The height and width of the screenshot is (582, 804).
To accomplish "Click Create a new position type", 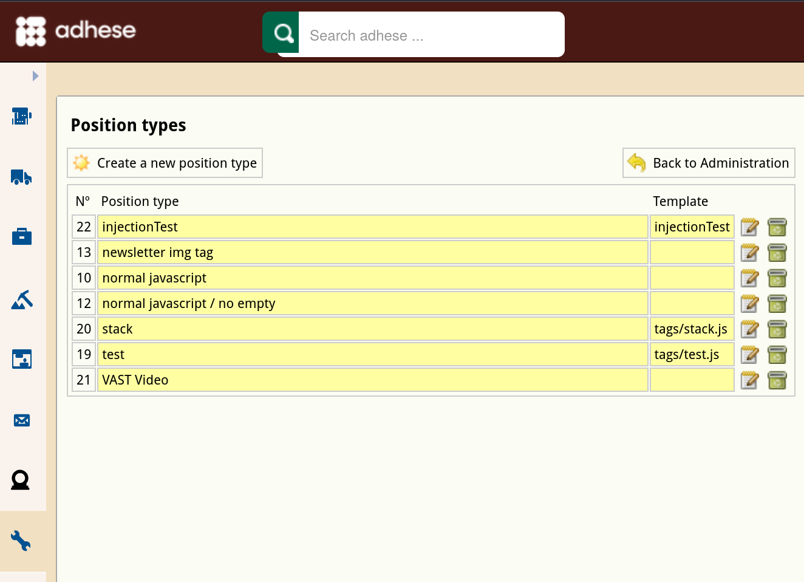I will click(165, 163).
